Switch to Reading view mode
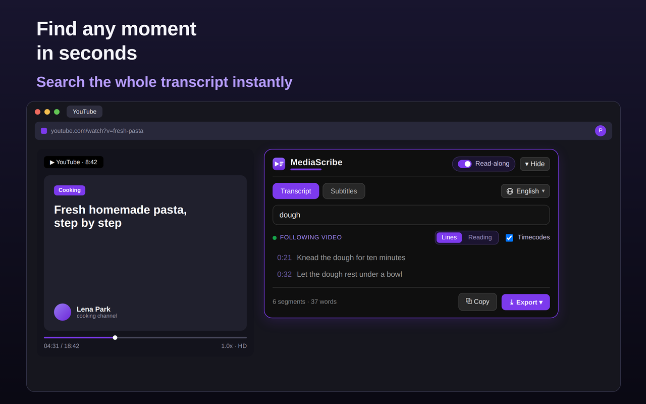646x404 pixels. [x=480, y=237]
